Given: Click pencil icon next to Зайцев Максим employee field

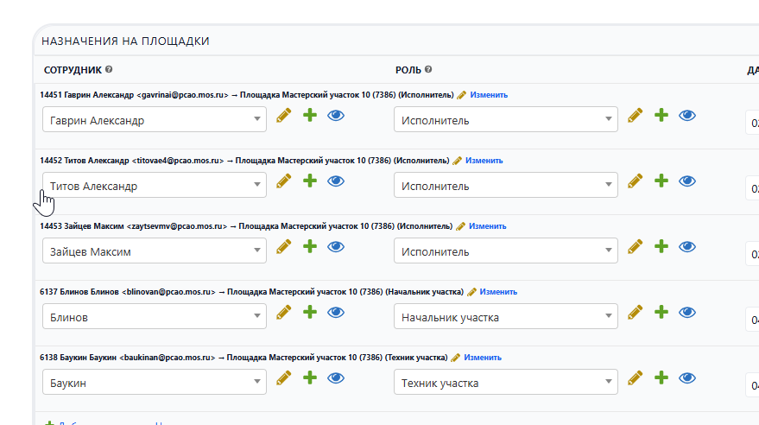Looking at the screenshot, I should 284,247.
